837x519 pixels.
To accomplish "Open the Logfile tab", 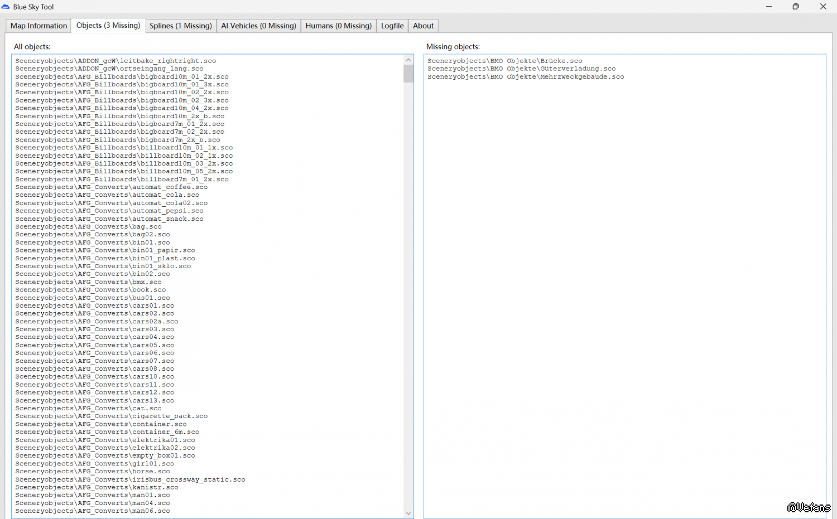I will click(392, 26).
